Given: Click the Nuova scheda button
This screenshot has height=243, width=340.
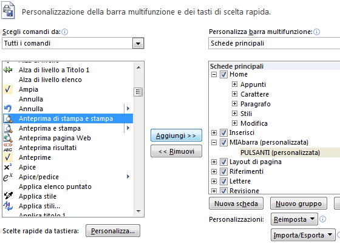Looking at the screenshot, I should 236,204.
